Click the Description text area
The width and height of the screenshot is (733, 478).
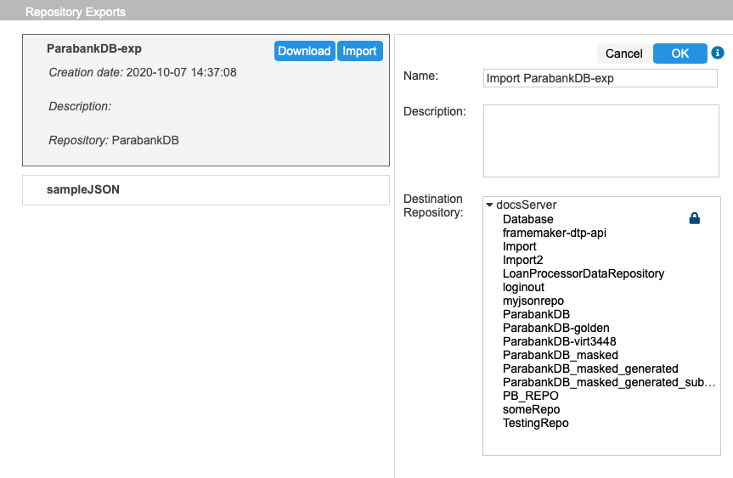point(601,141)
